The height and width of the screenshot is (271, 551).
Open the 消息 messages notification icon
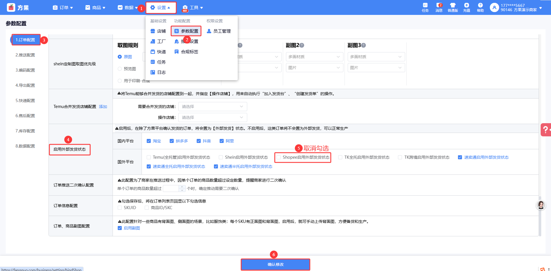click(439, 7)
